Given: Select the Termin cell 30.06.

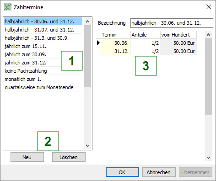Looking at the screenshot, I should (116, 43).
